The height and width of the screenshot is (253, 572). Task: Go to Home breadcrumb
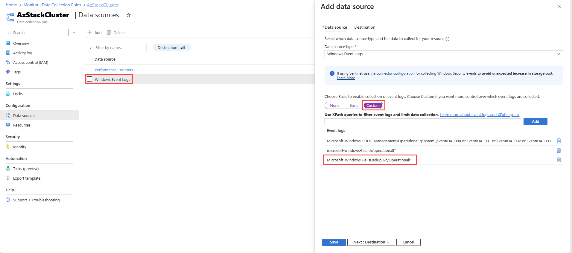coord(11,5)
